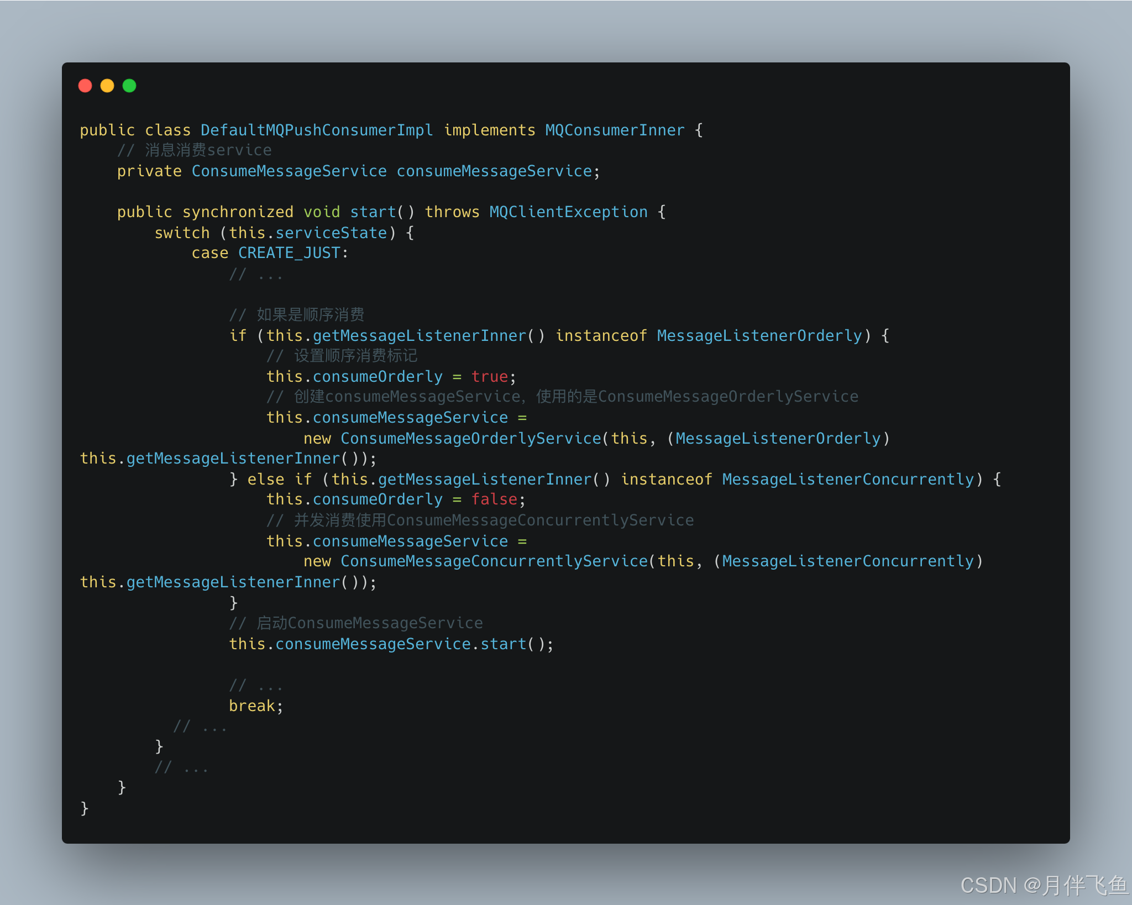Screen dimensions: 1132x905
Task: Click the yellow minimize dot
Action: 107,86
